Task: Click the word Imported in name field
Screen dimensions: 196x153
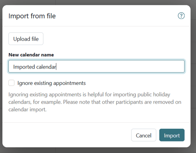Action: point(24,67)
